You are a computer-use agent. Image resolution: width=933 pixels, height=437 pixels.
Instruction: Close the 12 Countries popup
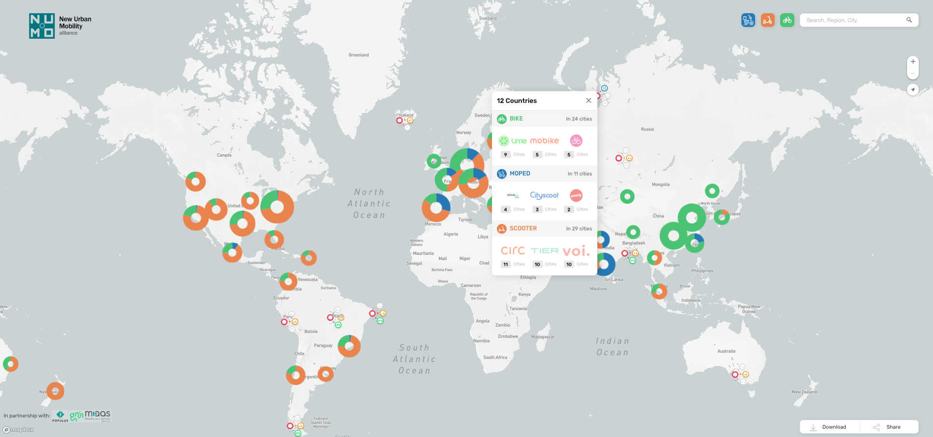(589, 100)
